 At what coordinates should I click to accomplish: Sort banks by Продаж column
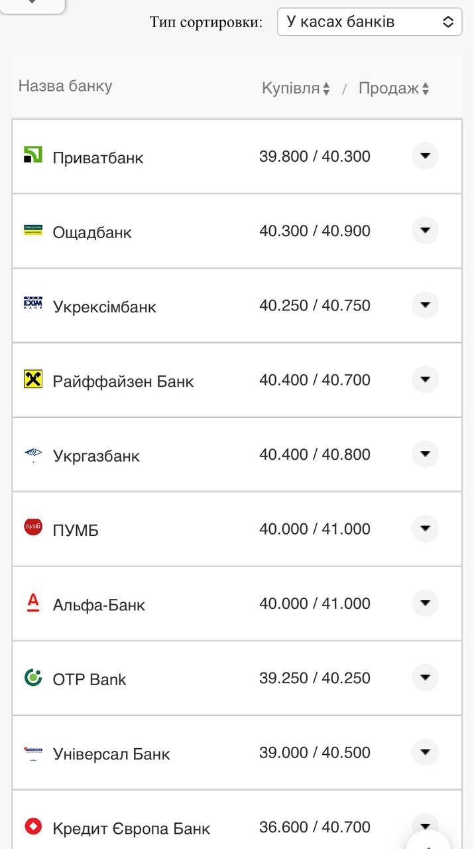(394, 88)
